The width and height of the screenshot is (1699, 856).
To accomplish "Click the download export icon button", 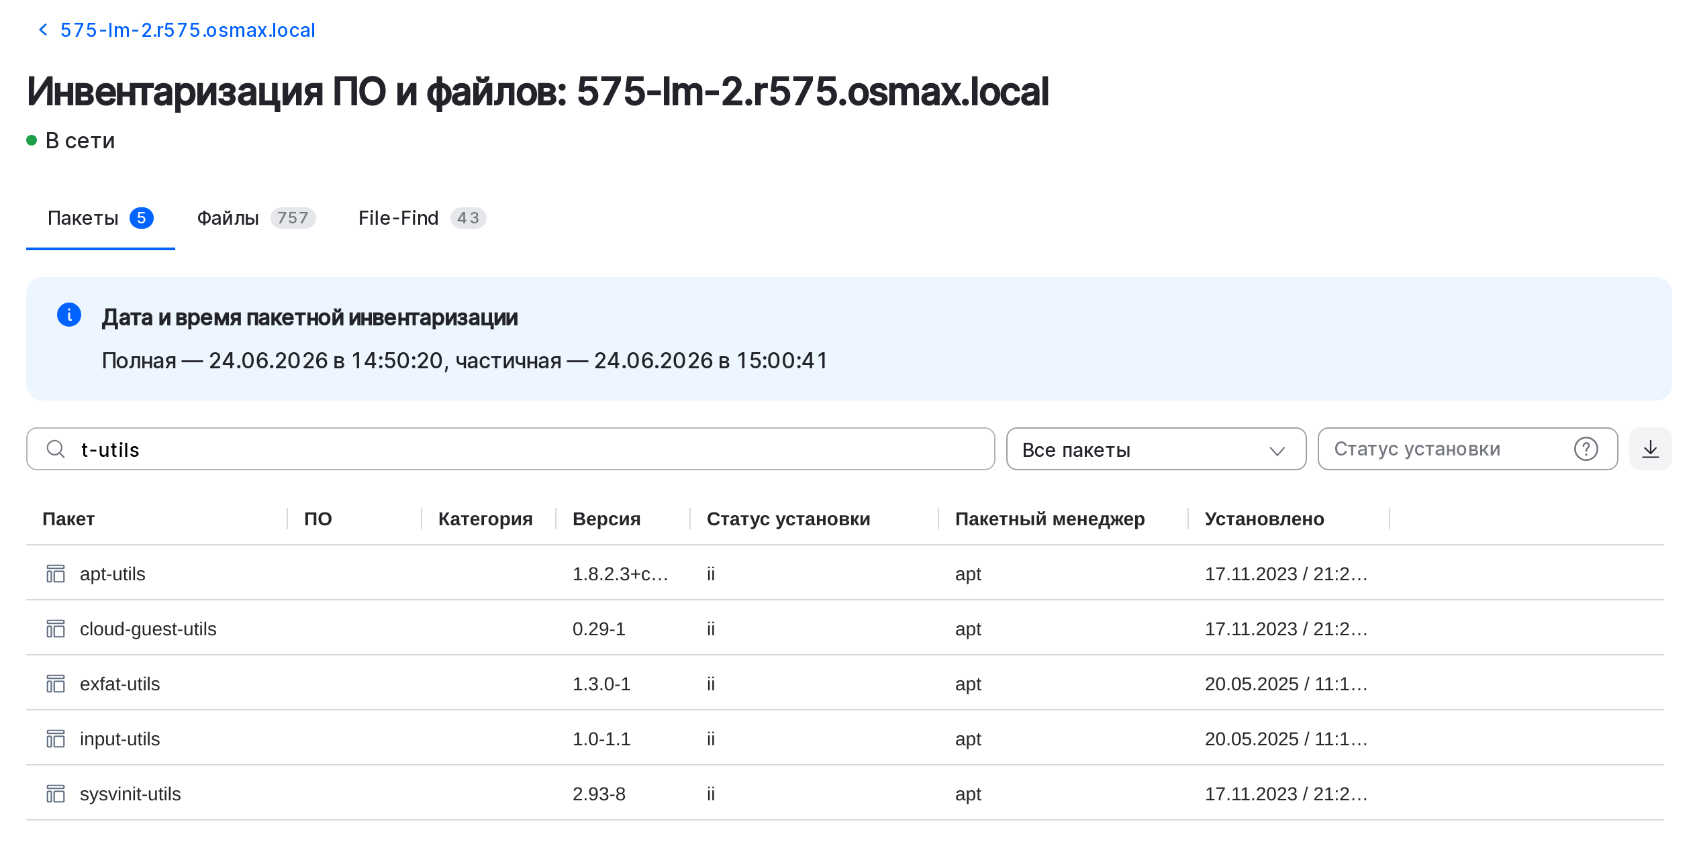I will coord(1650,449).
